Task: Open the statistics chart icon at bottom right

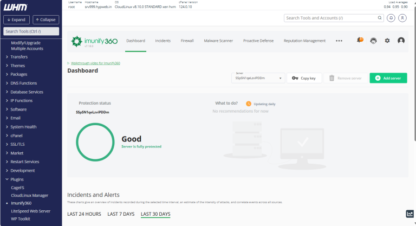Action: [409, 214]
